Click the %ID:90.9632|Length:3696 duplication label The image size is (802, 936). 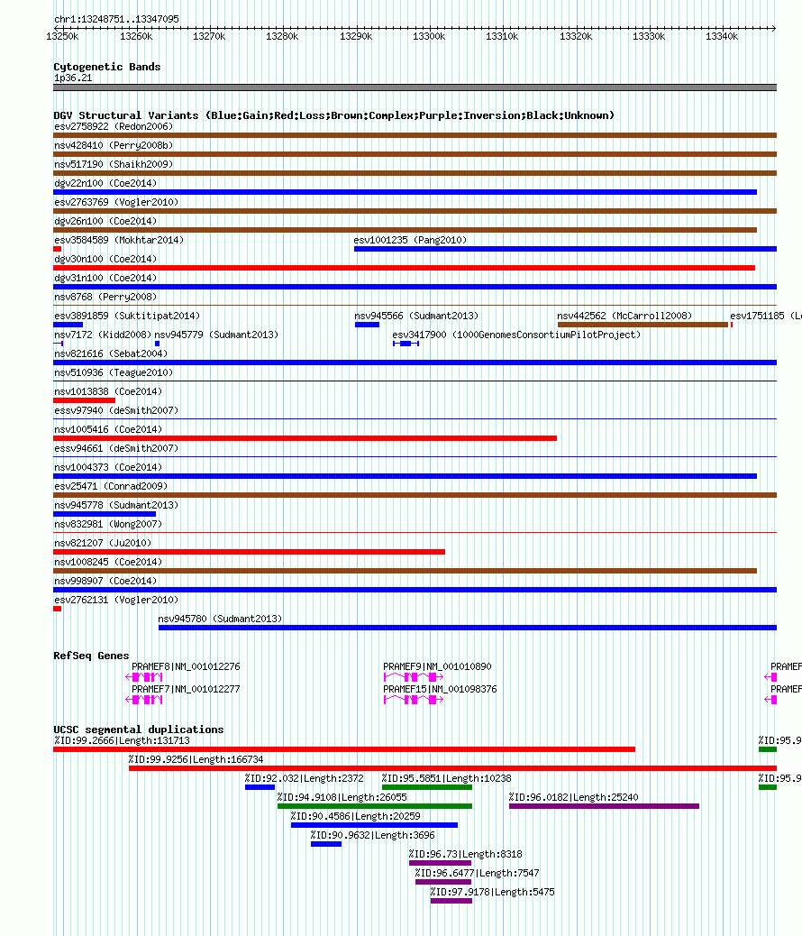(373, 836)
